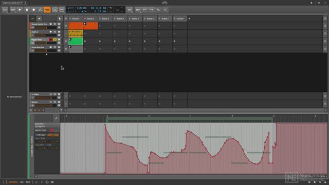
Task: Open the EDIT menu button
Action: pyautogui.click(x=138, y=10)
